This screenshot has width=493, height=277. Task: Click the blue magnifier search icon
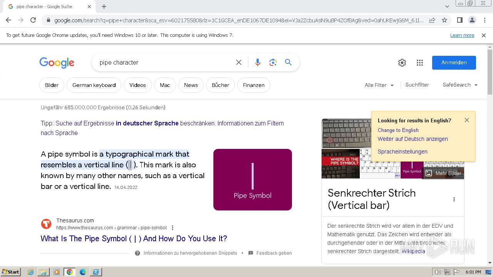[x=288, y=62]
